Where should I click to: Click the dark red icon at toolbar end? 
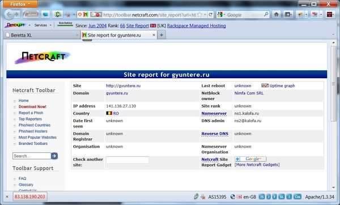[330, 15]
